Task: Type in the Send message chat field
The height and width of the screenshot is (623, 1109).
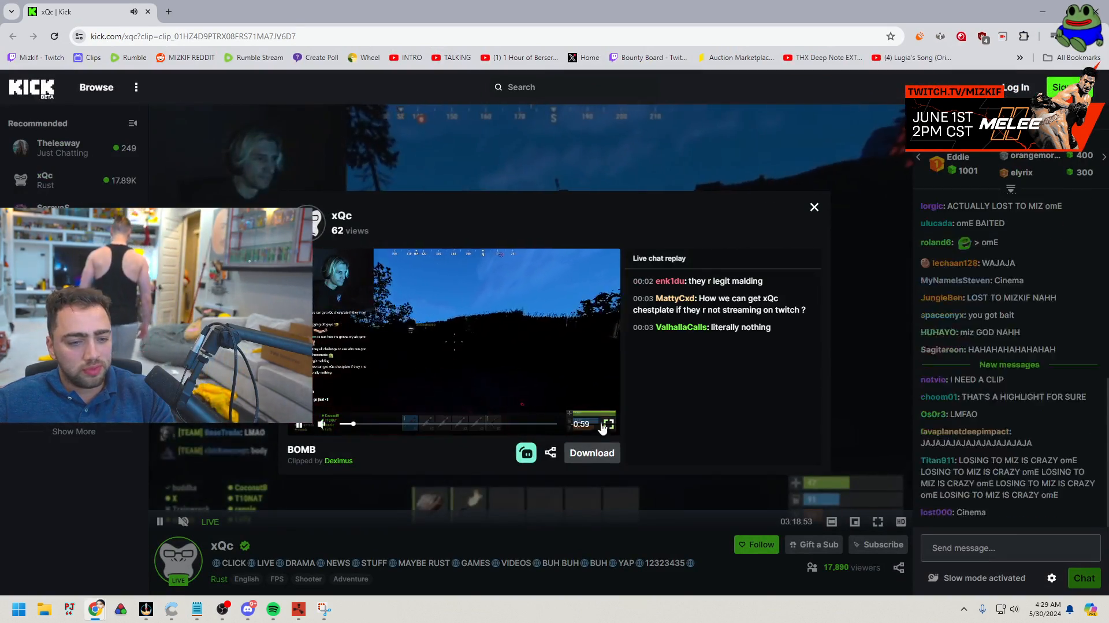Action: click(1010, 548)
